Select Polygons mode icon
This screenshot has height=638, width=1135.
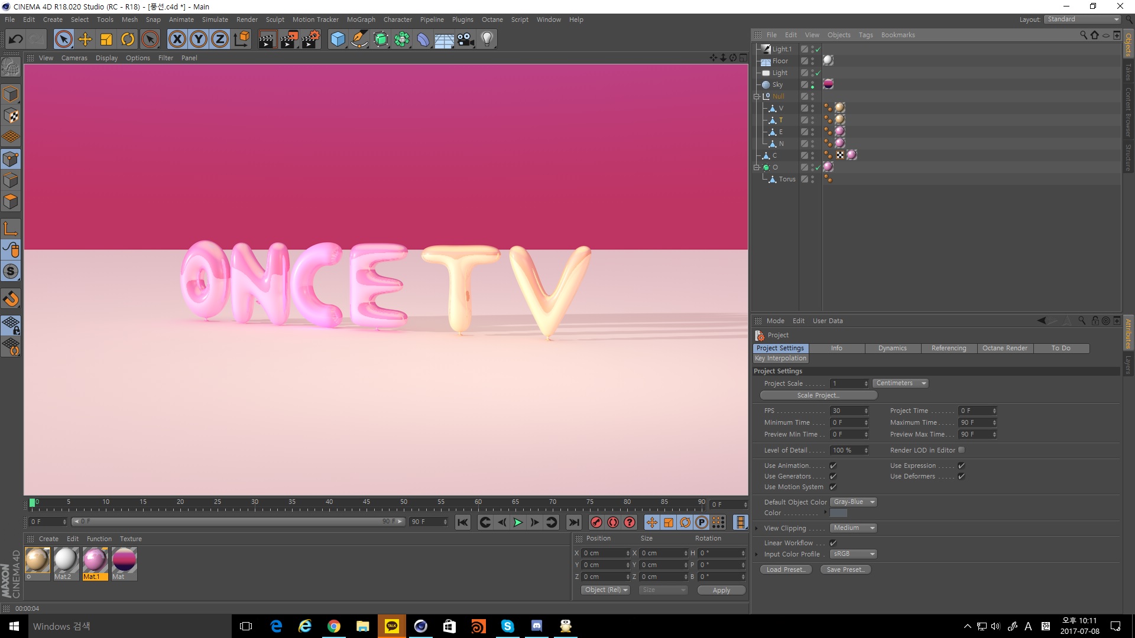pos(11,201)
